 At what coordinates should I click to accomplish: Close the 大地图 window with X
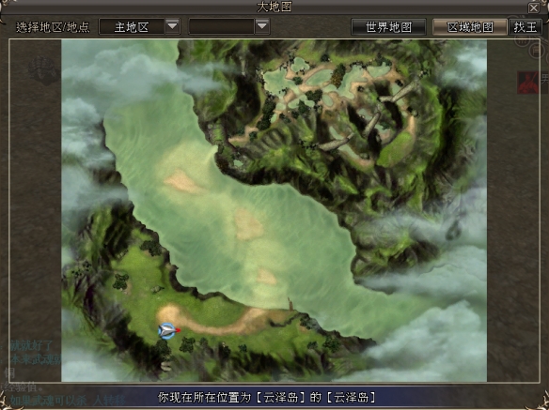tap(533, 8)
